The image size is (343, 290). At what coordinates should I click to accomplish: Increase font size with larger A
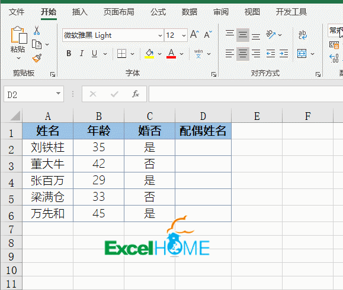pos(194,34)
